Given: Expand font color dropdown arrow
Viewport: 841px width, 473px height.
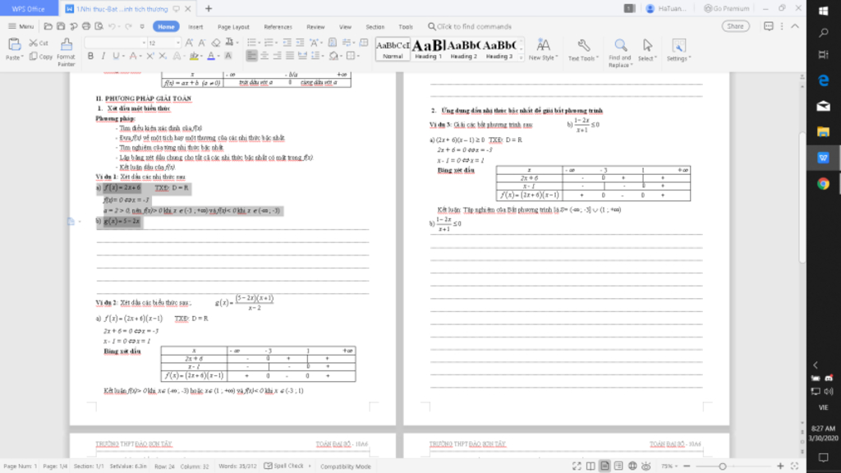Looking at the screenshot, I should [x=218, y=56].
